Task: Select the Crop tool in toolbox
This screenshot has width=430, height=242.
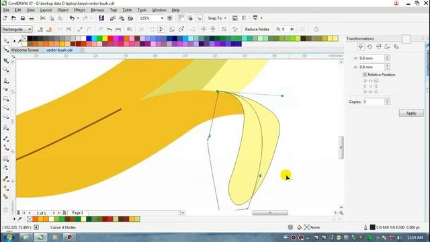Action: (x=6, y=60)
